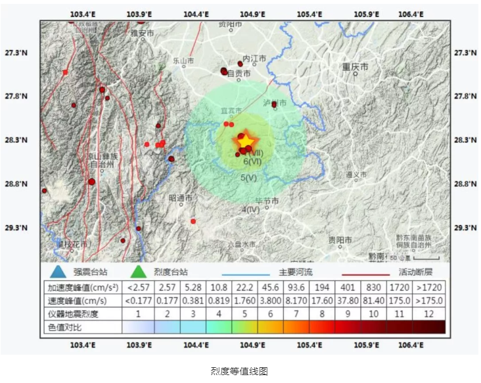Click the blue 主要河流 legend line
The height and width of the screenshot is (383, 481).
point(246,272)
